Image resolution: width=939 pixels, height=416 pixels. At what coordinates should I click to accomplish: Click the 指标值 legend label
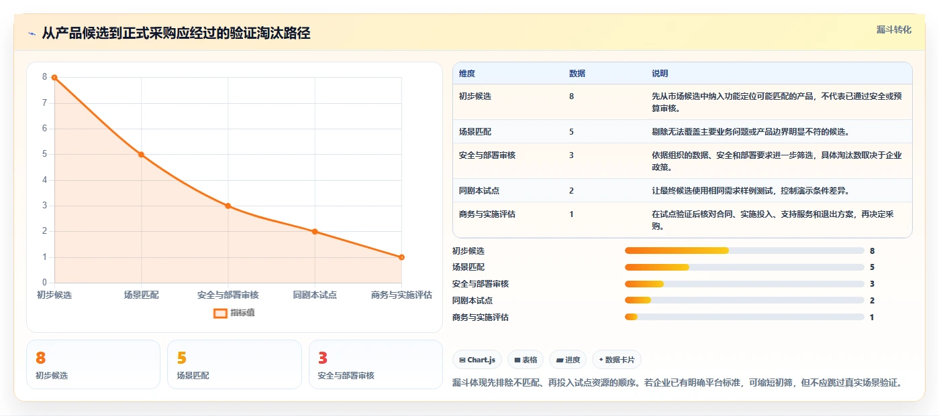click(242, 313)
